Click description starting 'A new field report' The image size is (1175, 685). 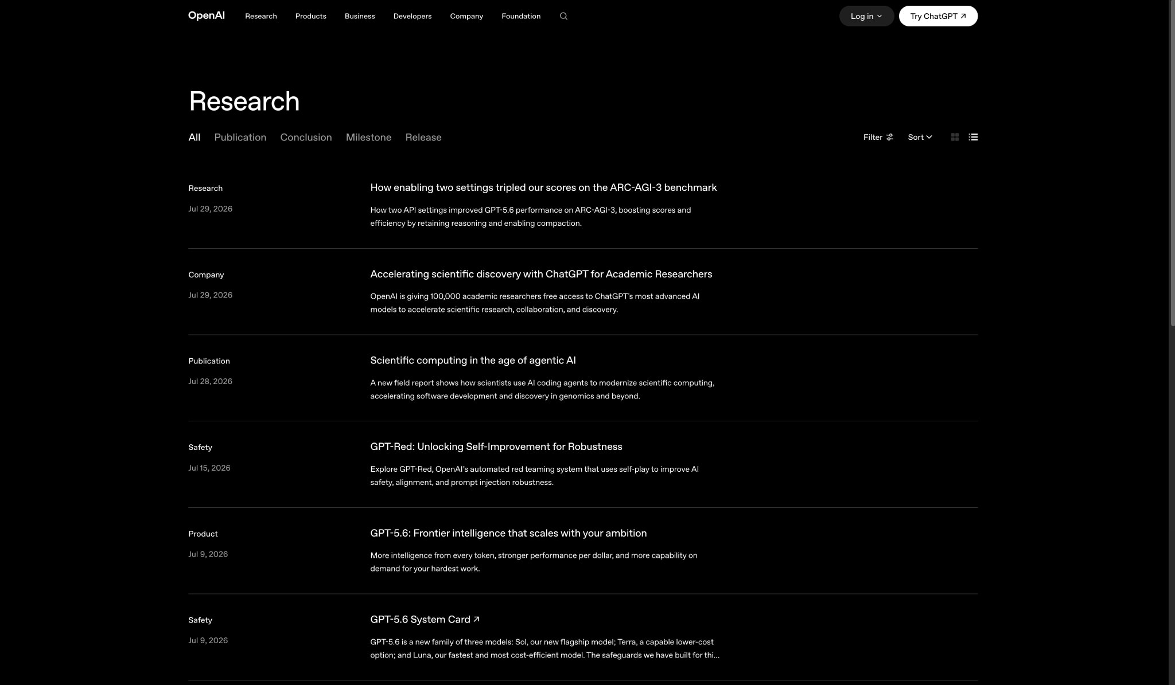[x=542, y=389]
